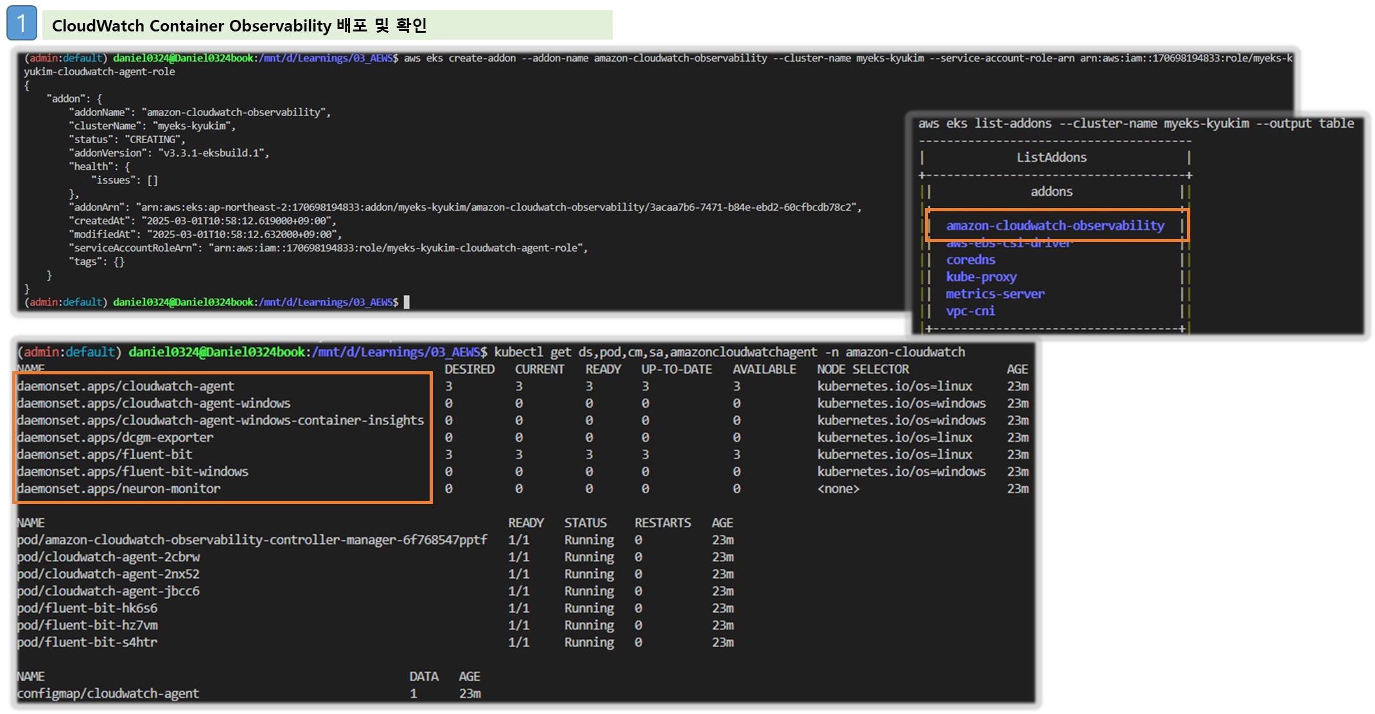This screenshot has height=714, width=1375.
Task: Click the vpc-cni addon entry
Action: coord(970,311)
